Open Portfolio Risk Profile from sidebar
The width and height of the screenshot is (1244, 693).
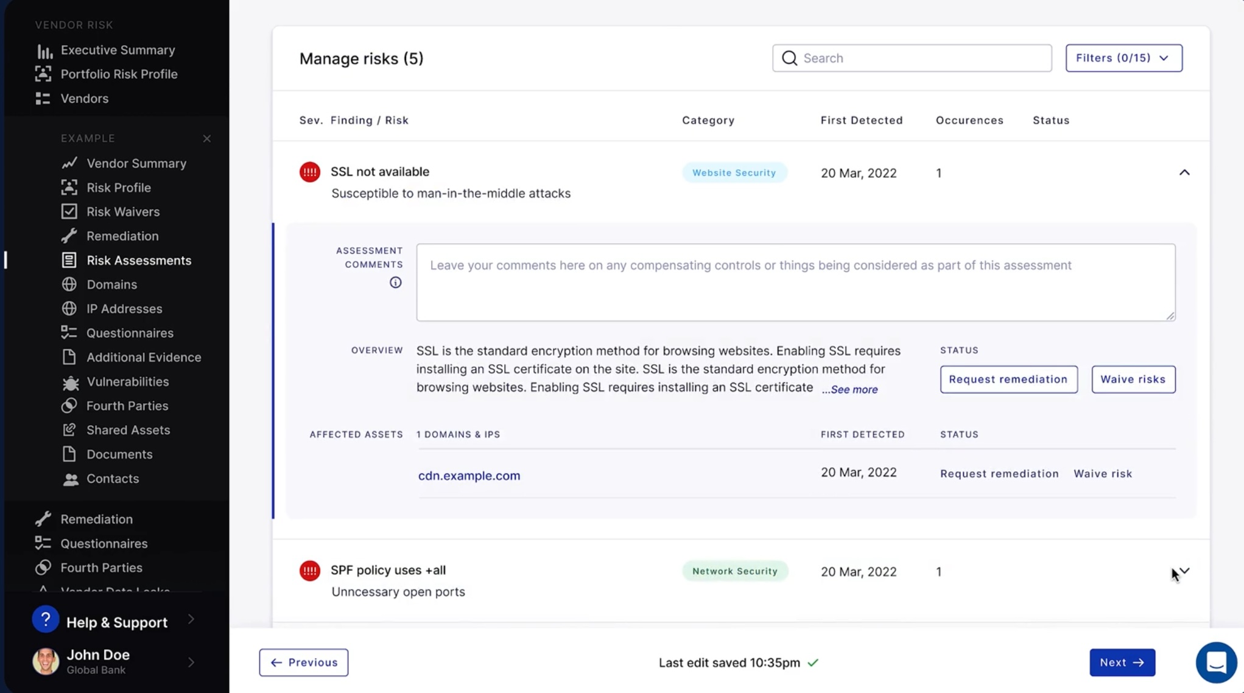(x=119, y=74)
